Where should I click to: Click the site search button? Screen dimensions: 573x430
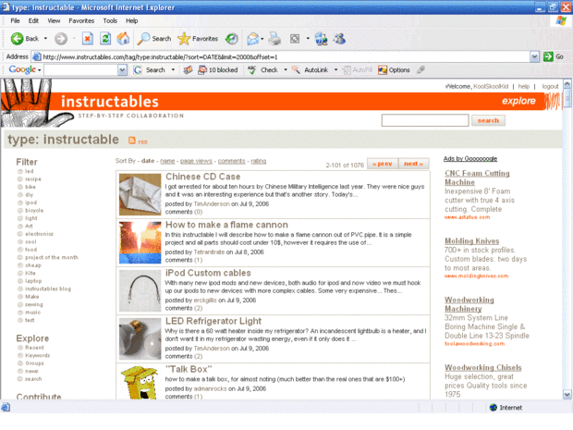488,120
